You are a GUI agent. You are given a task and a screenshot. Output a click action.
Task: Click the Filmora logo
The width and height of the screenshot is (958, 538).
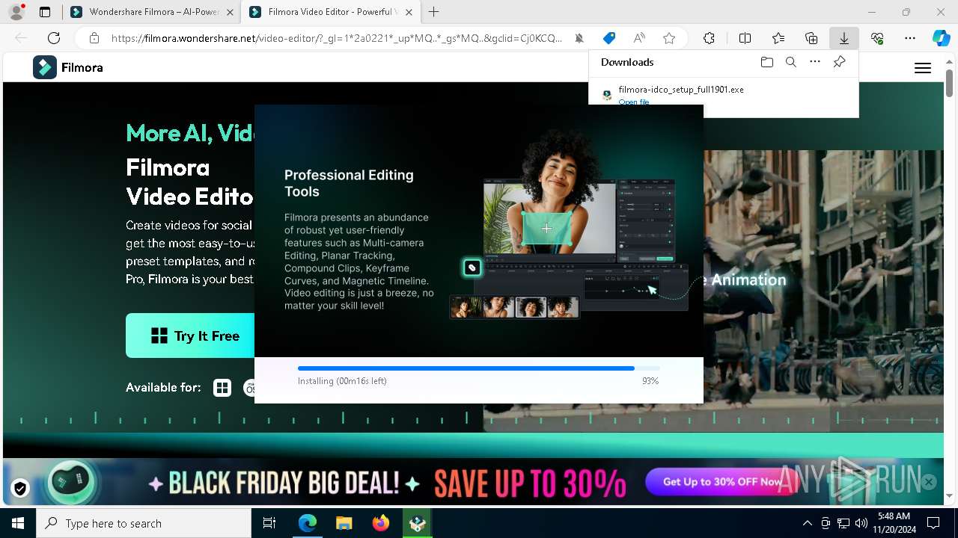point(68,67)
